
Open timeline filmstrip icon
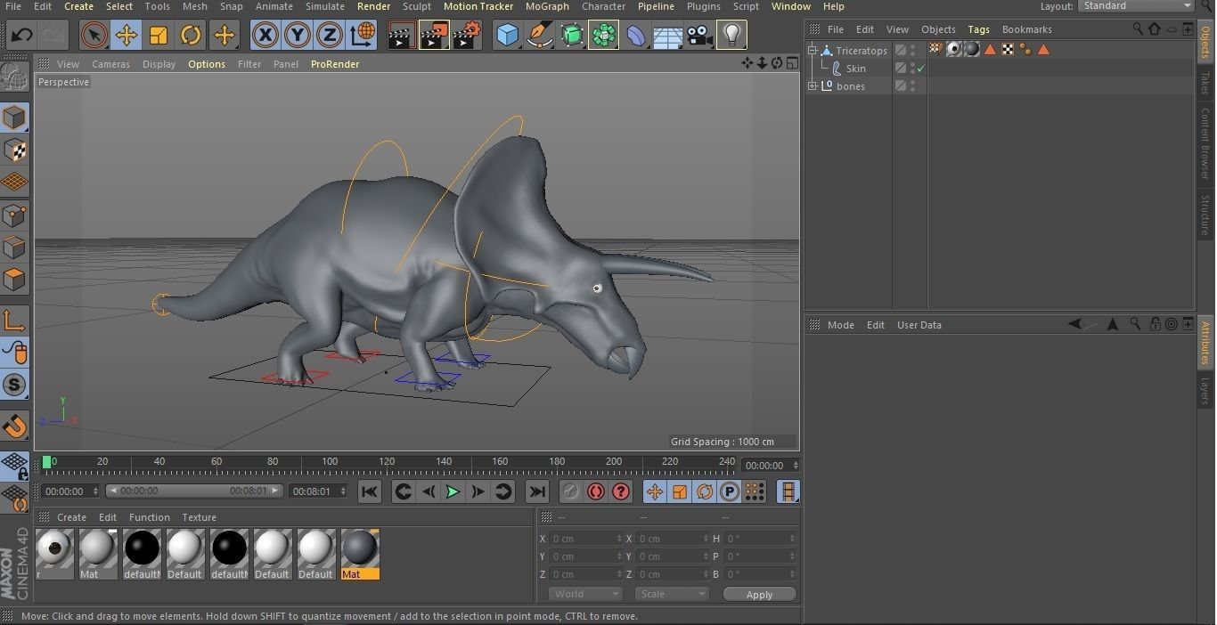point(788,491)
